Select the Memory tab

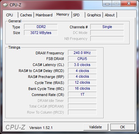click(63, 15)
